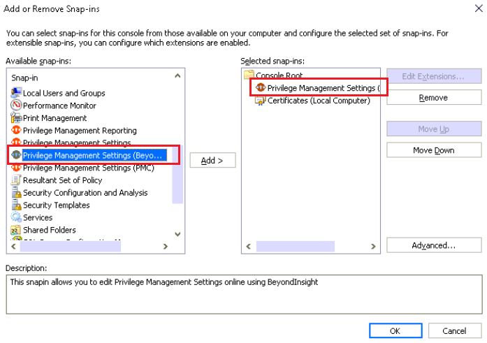Image resolution: width=487 pixels, height=343 pixels.
Task: Click the Add > button
Action: (x=212, y=160)
